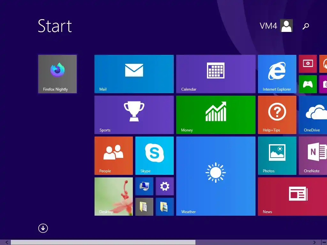Open the Sports tile

pos(134,115)
